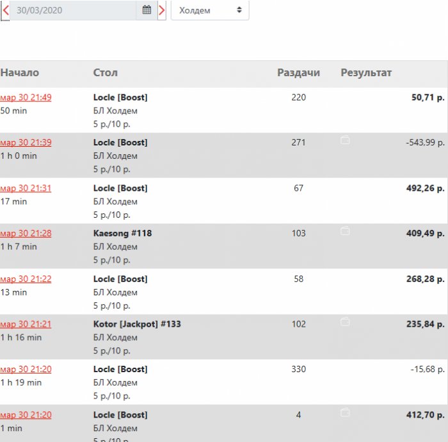Screen dimensions: 448x442
Task: Click wallet icon in the -543,99 р. row
Action: click(345, 140)
